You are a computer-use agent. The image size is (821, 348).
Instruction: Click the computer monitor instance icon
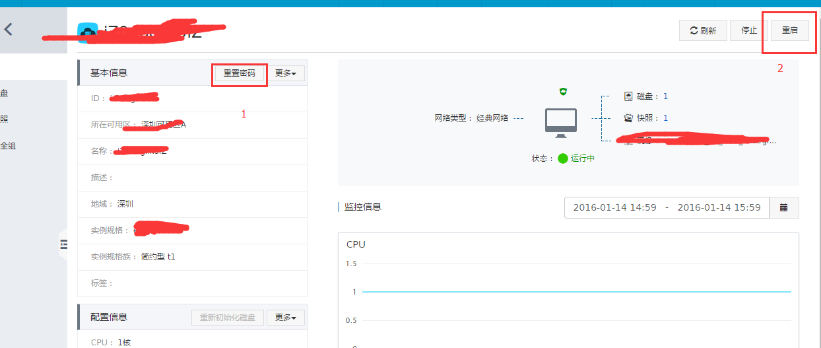coord(561,123)
